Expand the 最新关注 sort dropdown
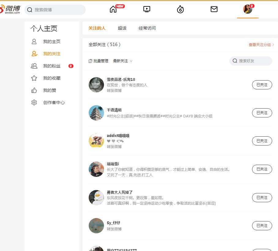This screenshot has width=278, height=251. pos(123,61)
